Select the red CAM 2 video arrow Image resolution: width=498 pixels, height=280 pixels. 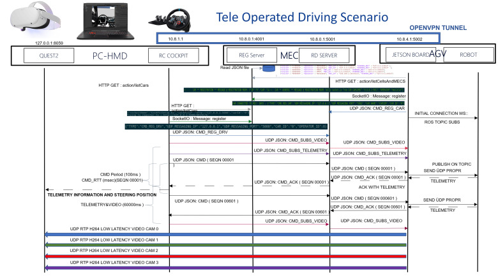[x=225, y=256]
